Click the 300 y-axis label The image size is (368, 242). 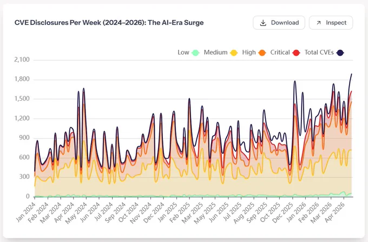pos(24,176)
